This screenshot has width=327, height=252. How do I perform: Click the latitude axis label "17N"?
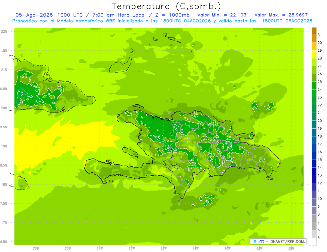pos(4,223)
